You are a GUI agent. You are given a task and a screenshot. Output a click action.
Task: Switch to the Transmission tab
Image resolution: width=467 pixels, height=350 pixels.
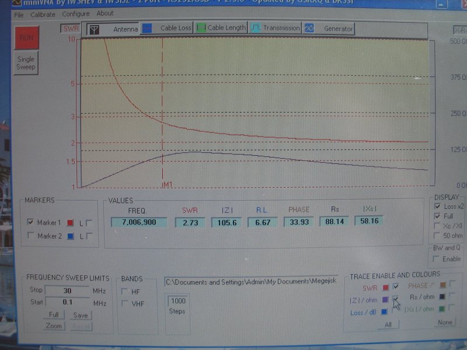[x=275, y=28]
